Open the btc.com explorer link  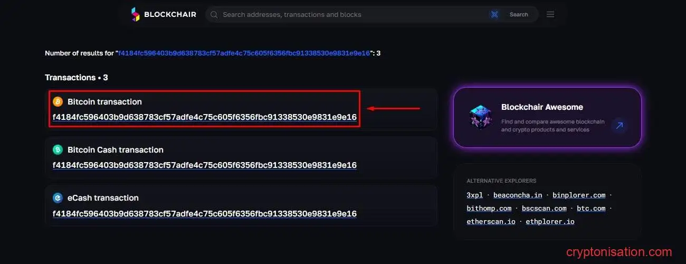point(591,208)
